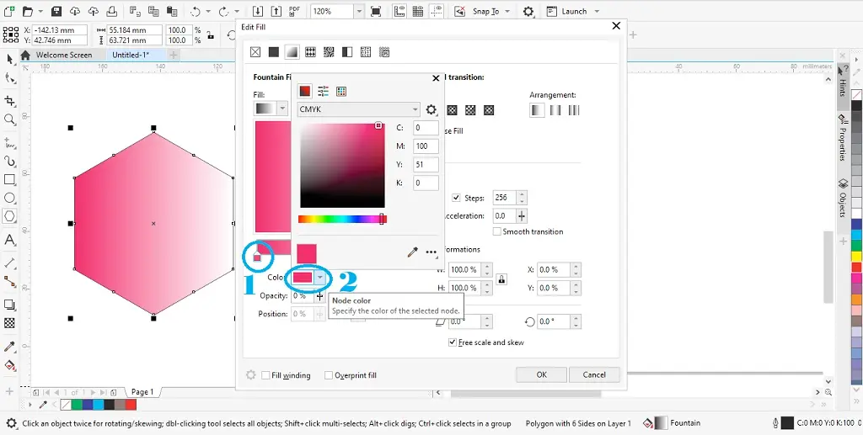Click the Publish to PDF icon

click(294, 11)
